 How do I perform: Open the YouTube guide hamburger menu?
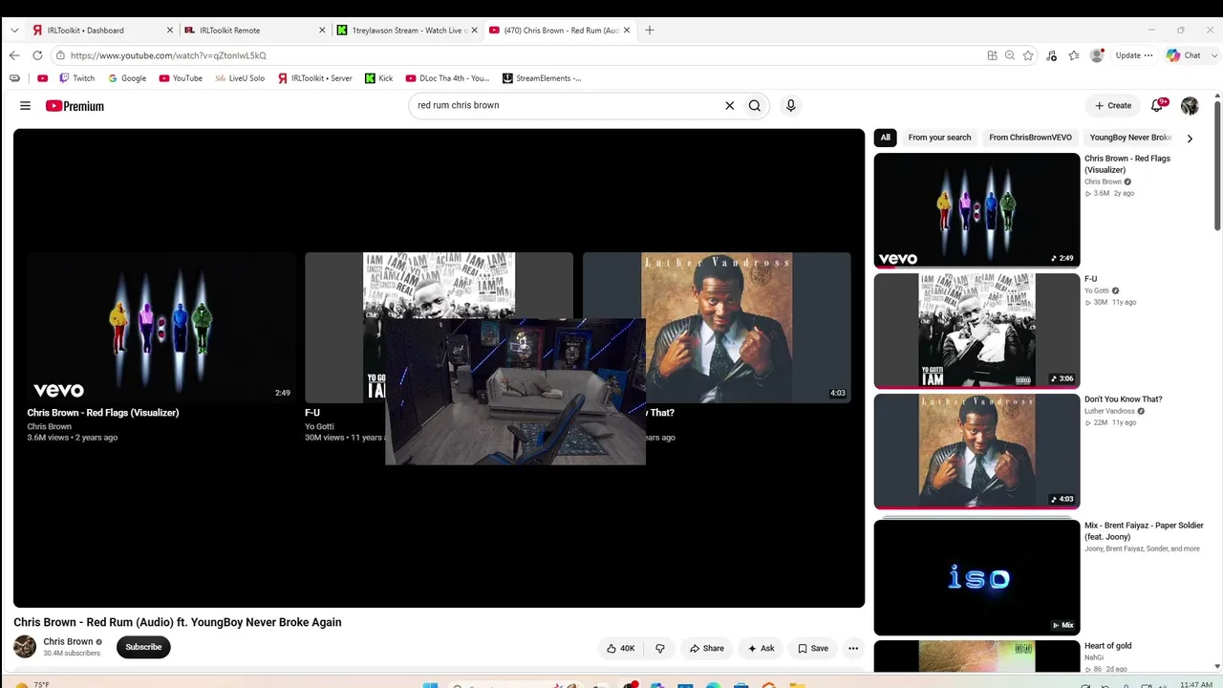point(25,106)
